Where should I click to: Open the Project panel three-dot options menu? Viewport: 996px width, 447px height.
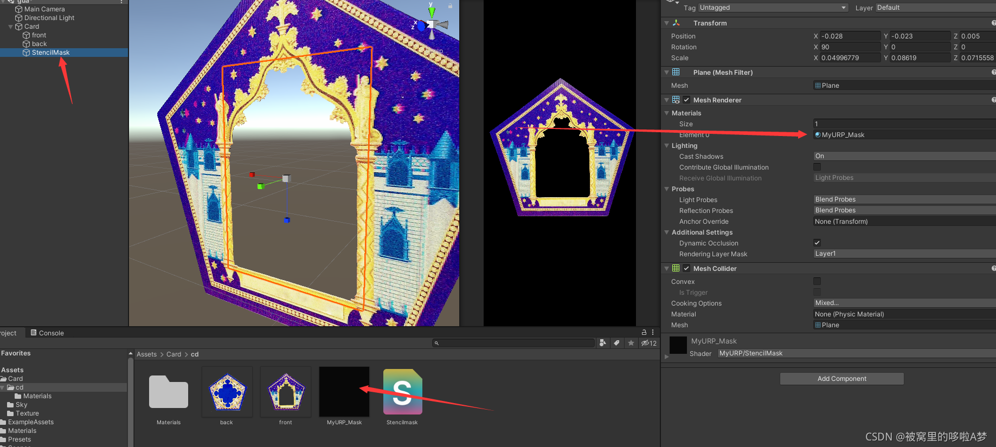coord(653,332)
